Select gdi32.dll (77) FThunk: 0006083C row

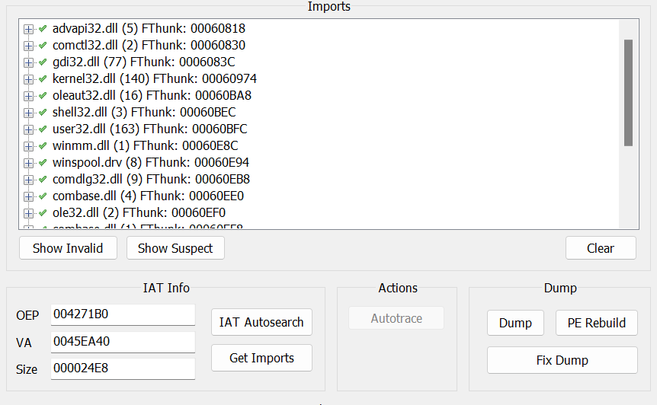144,62
